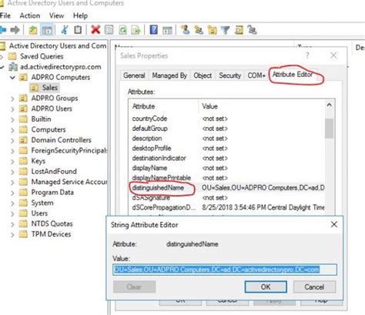Image resolution: width=365 pixels, height=315 pixels.
Task: Switch to the Security tab
Action: pos(229,75)
